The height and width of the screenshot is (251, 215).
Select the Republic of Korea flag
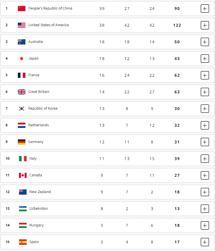[x=21, y=108]
